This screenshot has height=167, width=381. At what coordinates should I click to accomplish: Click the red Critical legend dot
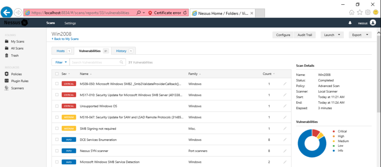tap(334, 131)
